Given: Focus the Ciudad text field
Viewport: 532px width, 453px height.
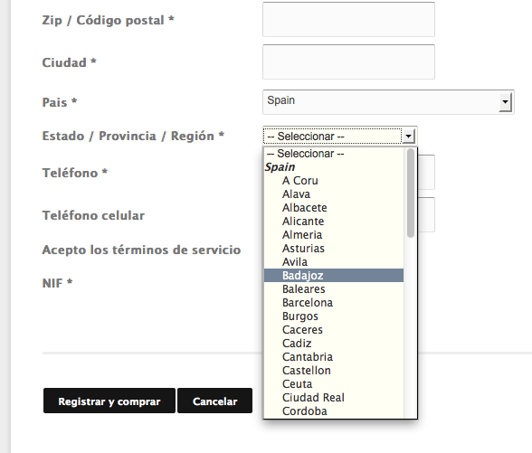Looking at the screenshot, I should (348, 61).
